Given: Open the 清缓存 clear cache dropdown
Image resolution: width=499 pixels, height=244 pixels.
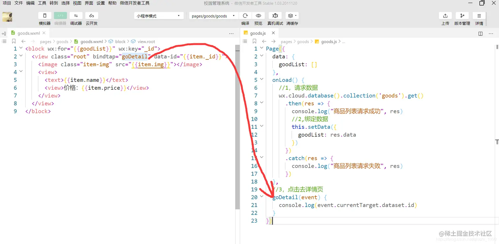Looking at the screenshot, I should [x=292, y=16].
